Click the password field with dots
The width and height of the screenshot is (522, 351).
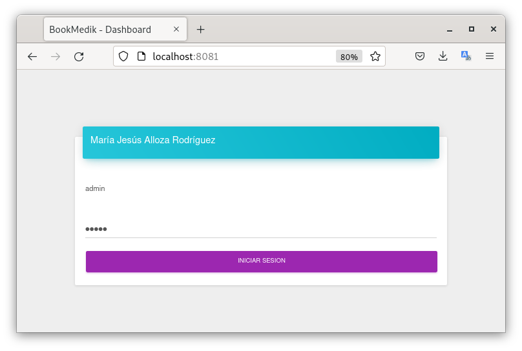coord(260,229)
